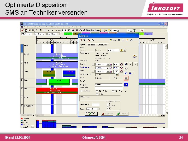The width and height of the screenshot is (188, 141).
Task: Toggle the 'Start' fixation checkbox under Bemerkung
Action: [x=81, y=91]
